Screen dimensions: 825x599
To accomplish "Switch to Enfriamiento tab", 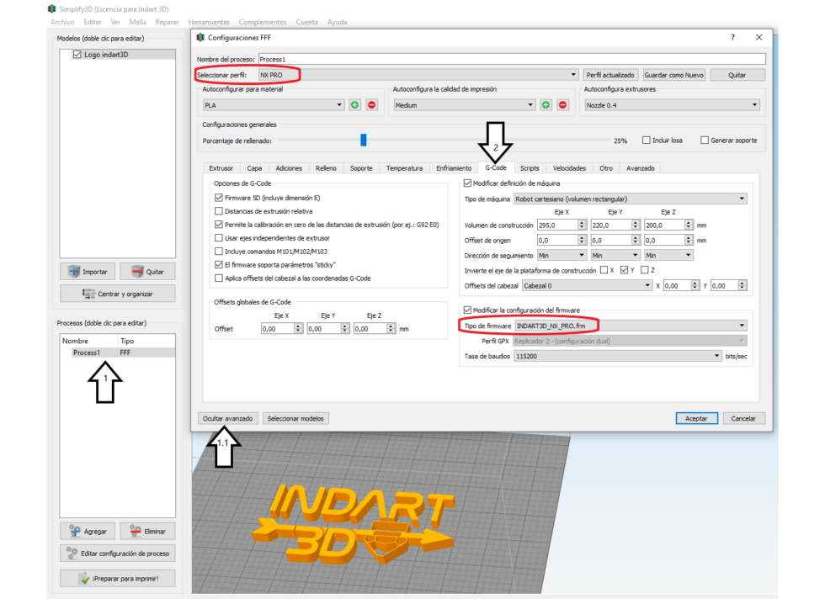I will coord(454,168).
